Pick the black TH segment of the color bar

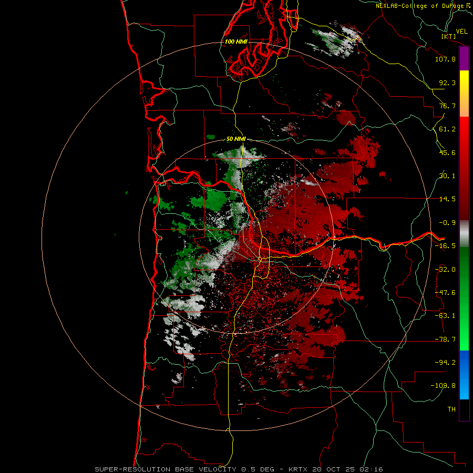point(464,410)
